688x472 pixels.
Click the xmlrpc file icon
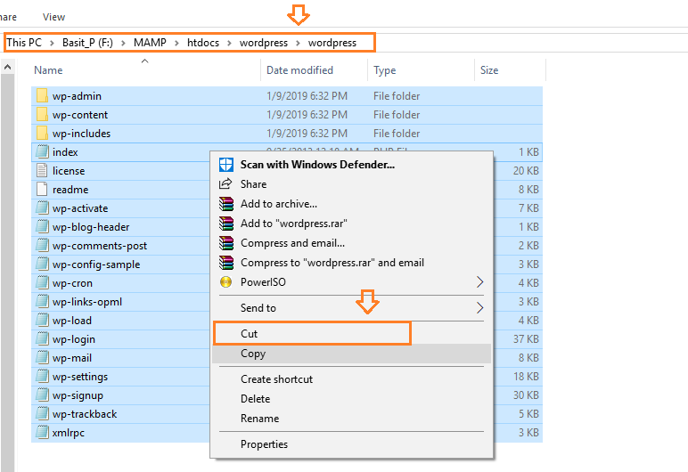42,433
